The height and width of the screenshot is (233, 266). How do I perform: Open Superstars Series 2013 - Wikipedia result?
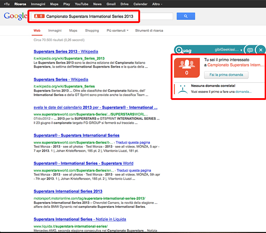(x=66, y=52)
